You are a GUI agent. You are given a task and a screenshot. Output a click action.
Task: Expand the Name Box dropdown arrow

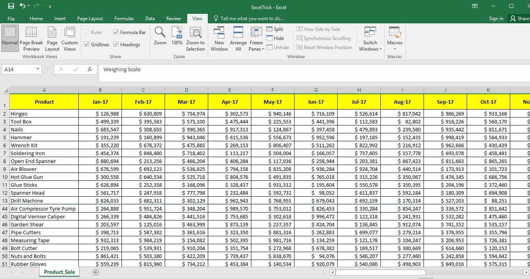[x=38, y=69]
